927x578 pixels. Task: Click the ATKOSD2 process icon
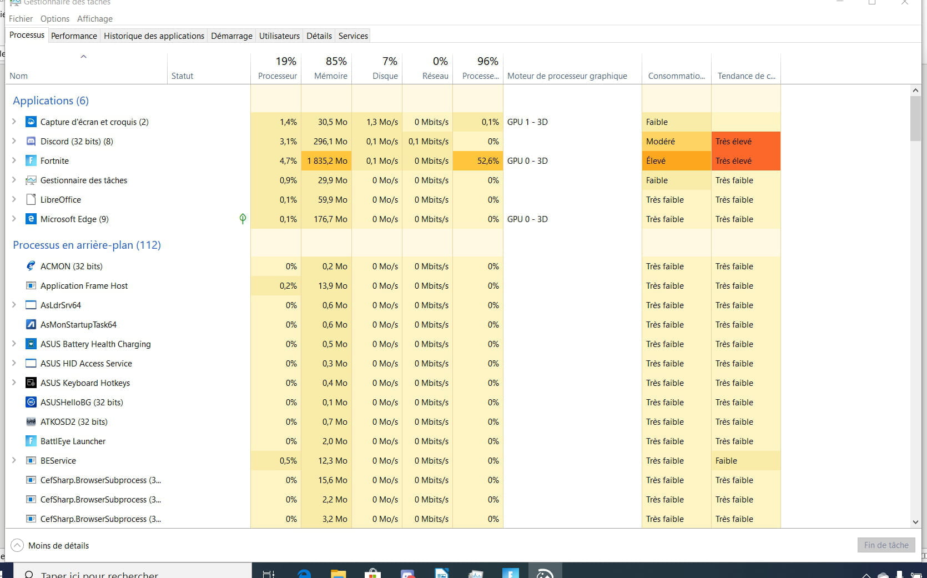tap(31, 421)
